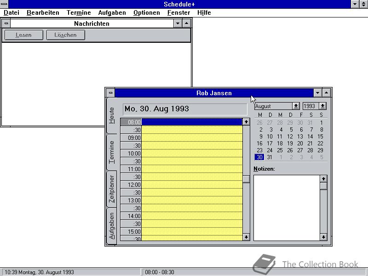Viewport: 368px width, 276px height.
Task: Minimize the Rob Jansen window
Action: tap(317, 93)
